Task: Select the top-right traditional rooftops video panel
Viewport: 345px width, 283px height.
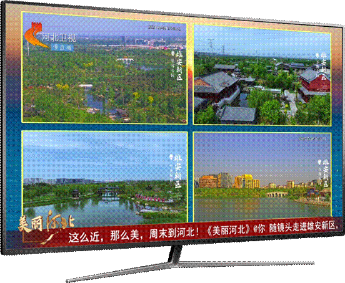Action: 262,75
